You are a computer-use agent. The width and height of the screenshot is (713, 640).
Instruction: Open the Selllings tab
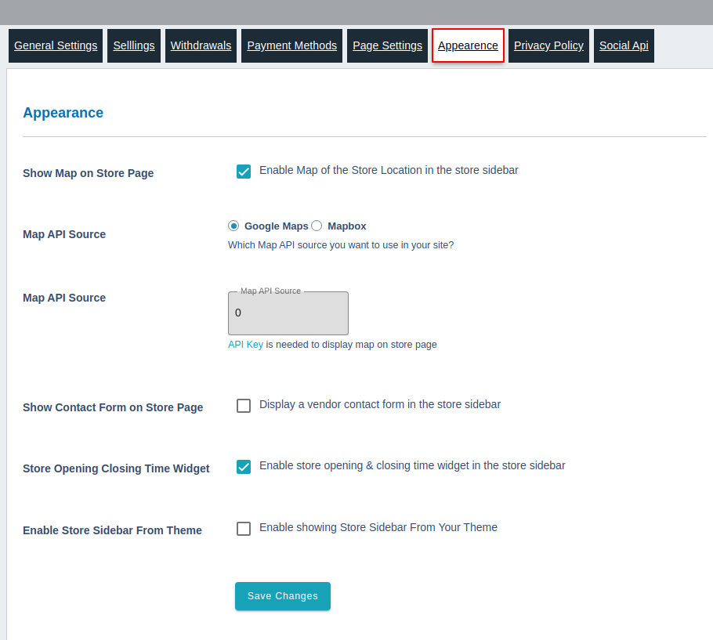point(133,45)
